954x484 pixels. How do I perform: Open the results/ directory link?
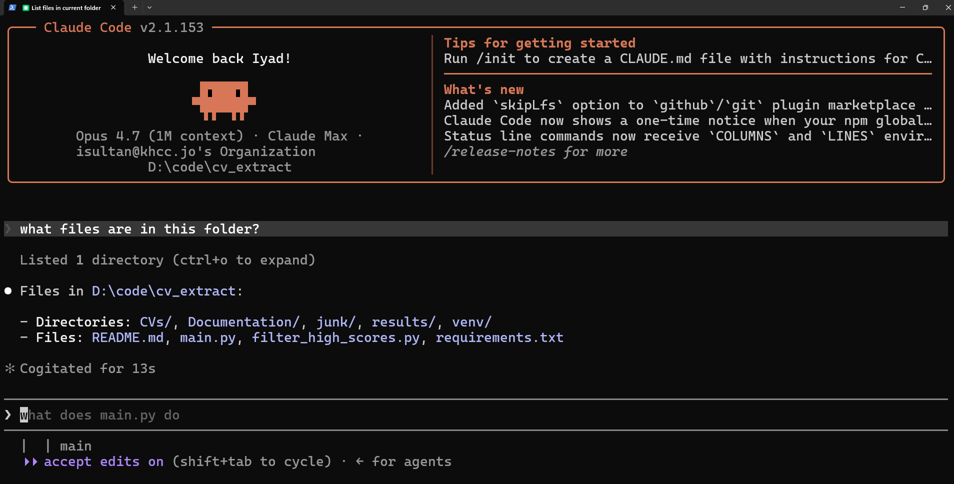(403, 322)
